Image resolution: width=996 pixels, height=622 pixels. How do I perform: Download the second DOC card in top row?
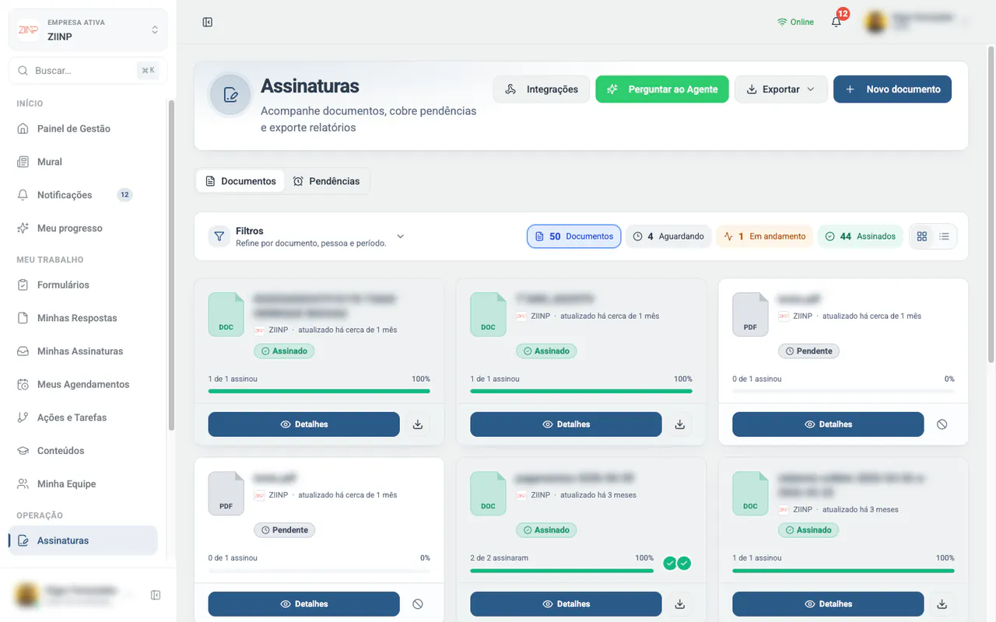tap(680, 425)
